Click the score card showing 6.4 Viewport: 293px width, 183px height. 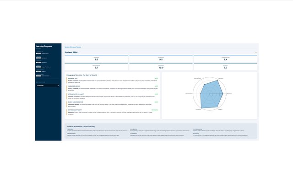click(x=225, y=59)
